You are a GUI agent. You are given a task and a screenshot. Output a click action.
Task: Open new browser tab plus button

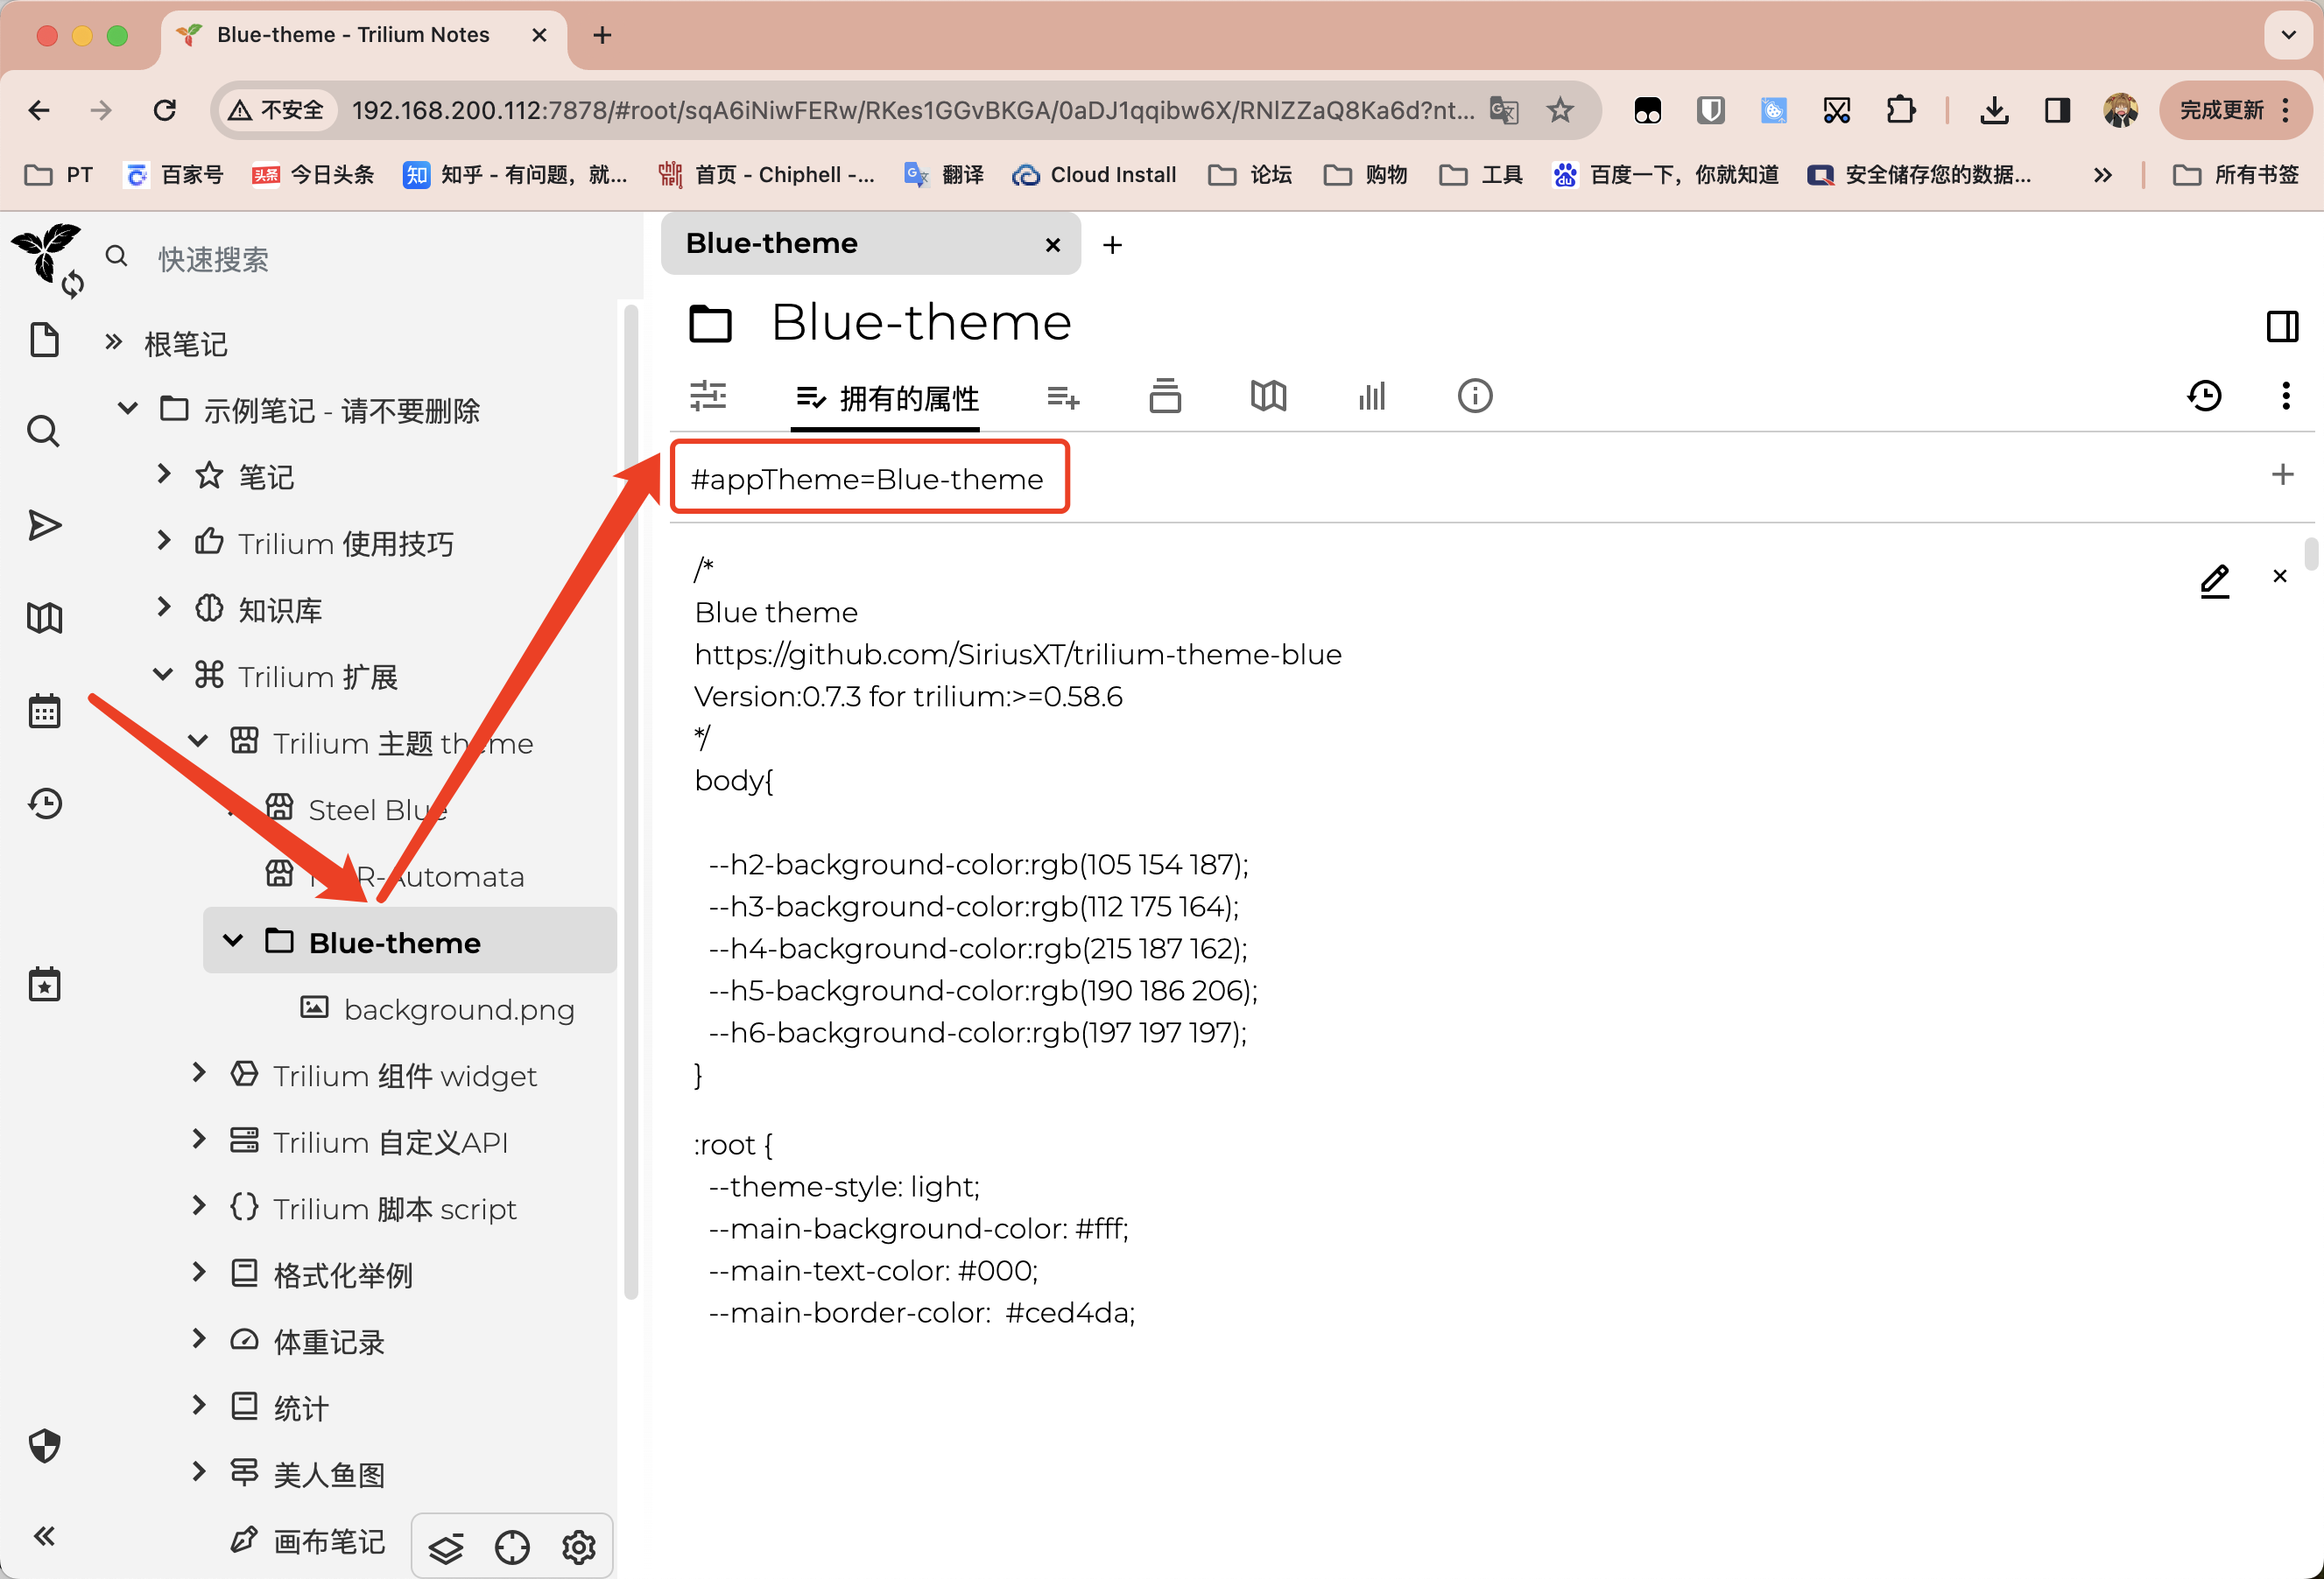click(x=602, y=35)
